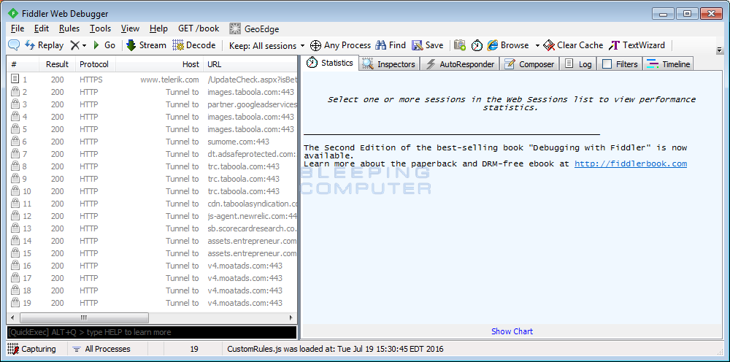Screen dimensions: 730x362
Task: Select session 11 cdn.taboolasyndication row
Action: click(x=152, y=204)
